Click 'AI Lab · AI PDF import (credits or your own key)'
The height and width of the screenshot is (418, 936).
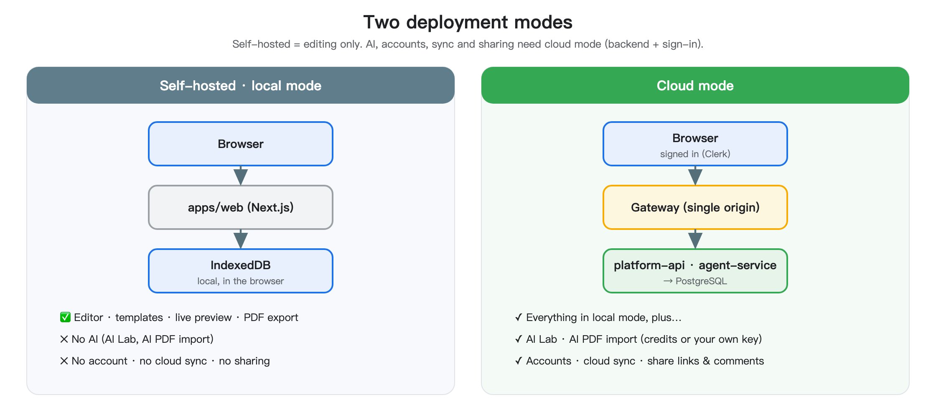pos(644,339)
